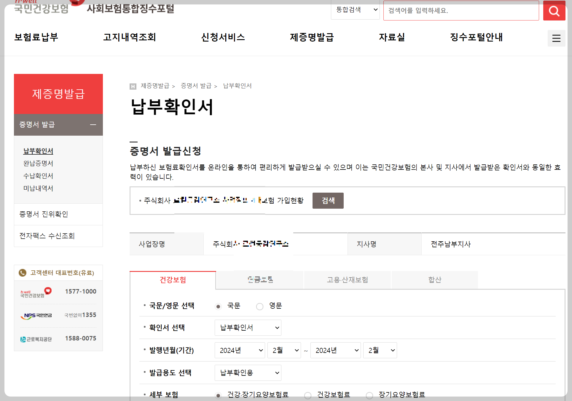This screenshot has width=572, height=401.
Task: Select the 국문 radio button
Action: [x=218, y=306]
